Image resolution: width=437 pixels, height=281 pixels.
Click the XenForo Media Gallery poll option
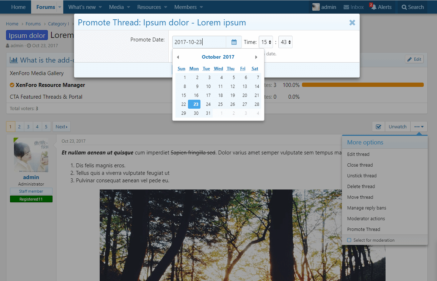click(x=37, y=73)
